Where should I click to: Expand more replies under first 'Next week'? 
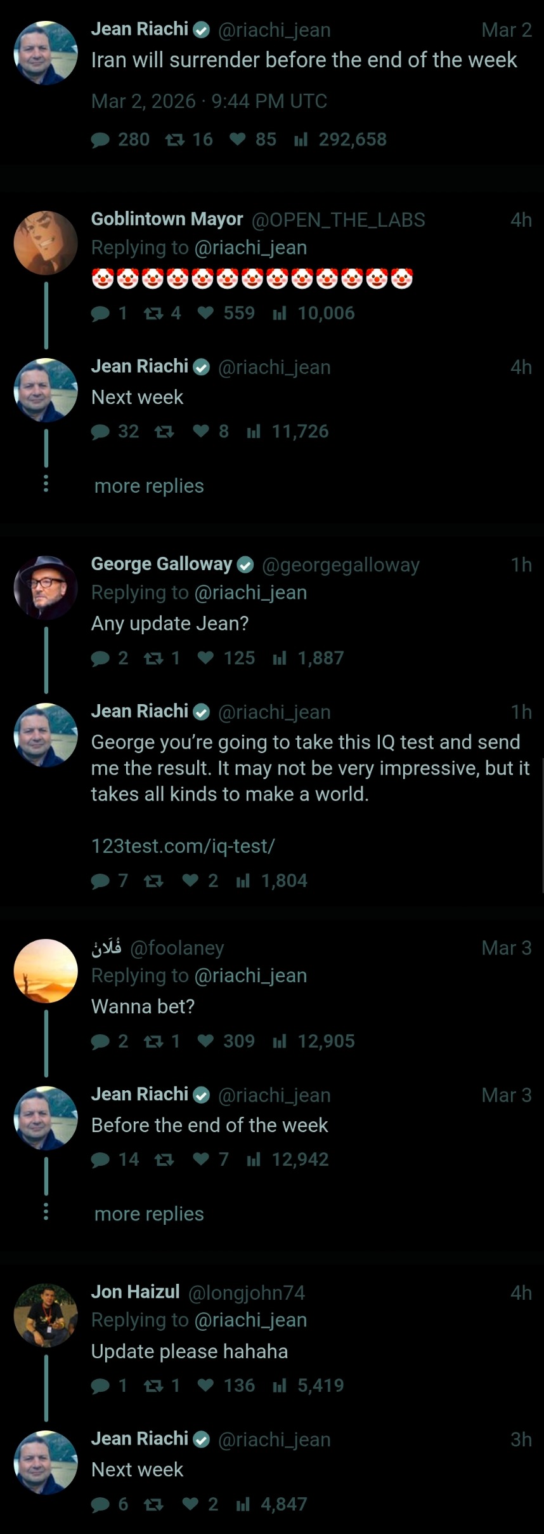149,486
